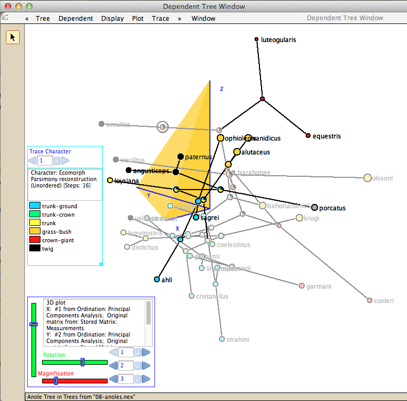Click the trunk-ground cyan color swatch

click(x=34, y=206)
